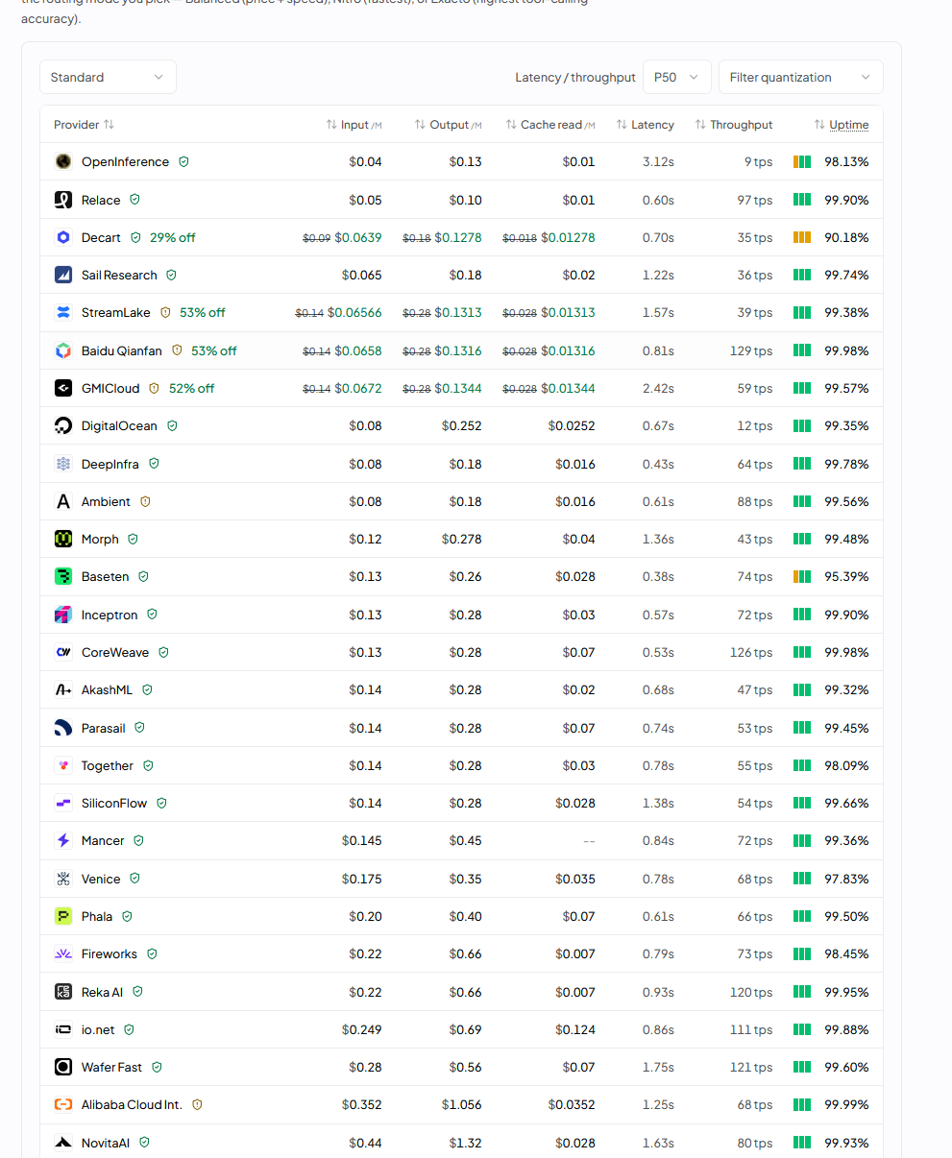Sort by Input price column header

click(x=354, y=125)
